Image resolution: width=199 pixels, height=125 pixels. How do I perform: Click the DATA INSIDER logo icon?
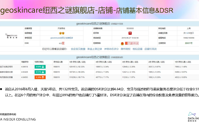[192, 114]
